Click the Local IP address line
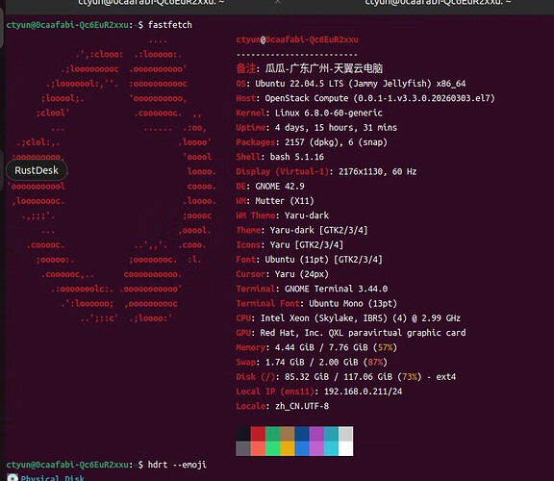Viewport: 554px width, 481px height. [319, 392]
